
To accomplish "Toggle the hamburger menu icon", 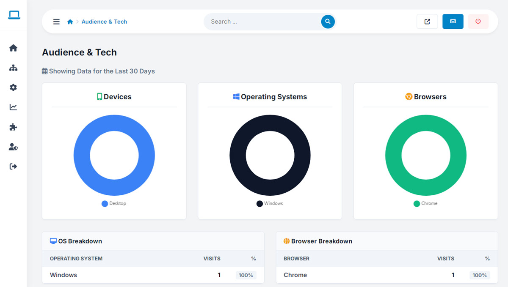I will click(56, 22).
